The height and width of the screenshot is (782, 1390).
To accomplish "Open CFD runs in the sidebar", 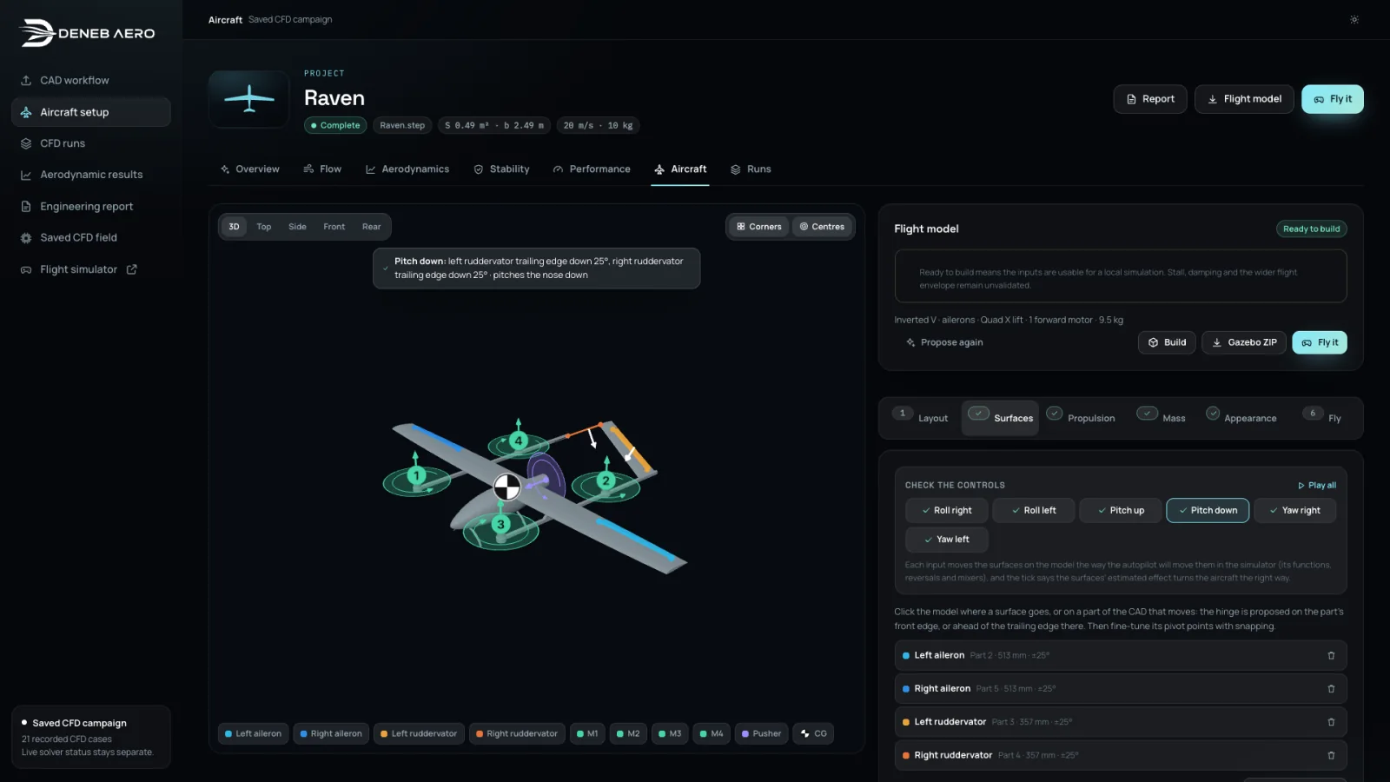I will point(91,143).
